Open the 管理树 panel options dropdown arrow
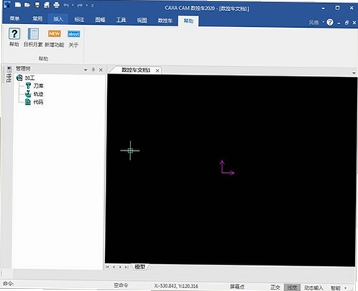Screen dimensions: 358x291 [86, 70]
